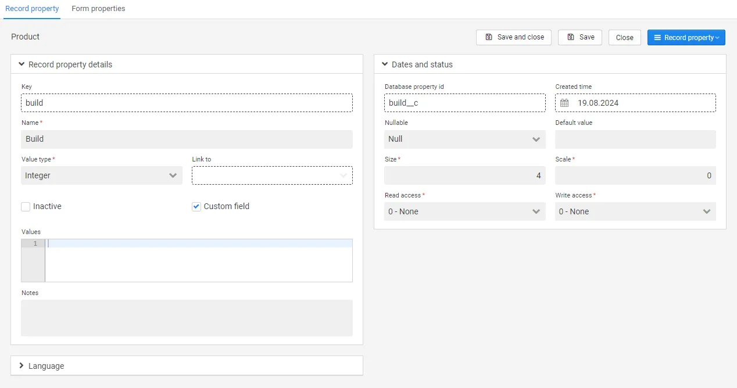
Task: Collapse the Record property details panel
Action: [22, 64]
